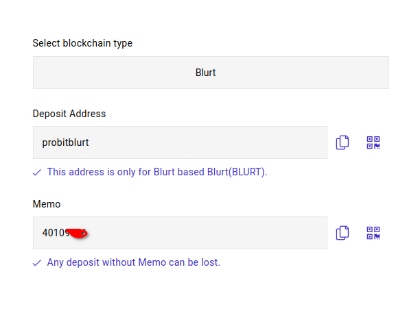Click the memo number starting with 40109
Image resolution: width=407 pixels, height=313 pixels.
pos(65,233)
